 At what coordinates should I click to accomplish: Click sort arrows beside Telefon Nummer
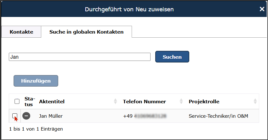pos(181,101)
